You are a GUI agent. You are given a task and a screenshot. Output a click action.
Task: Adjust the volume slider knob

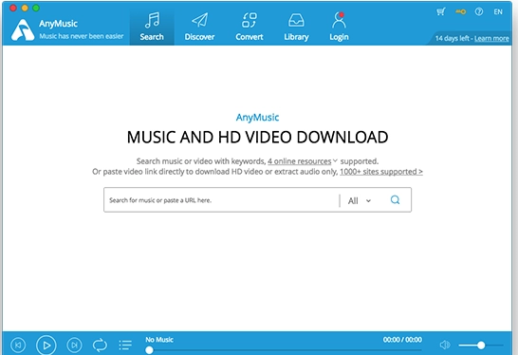481,346
